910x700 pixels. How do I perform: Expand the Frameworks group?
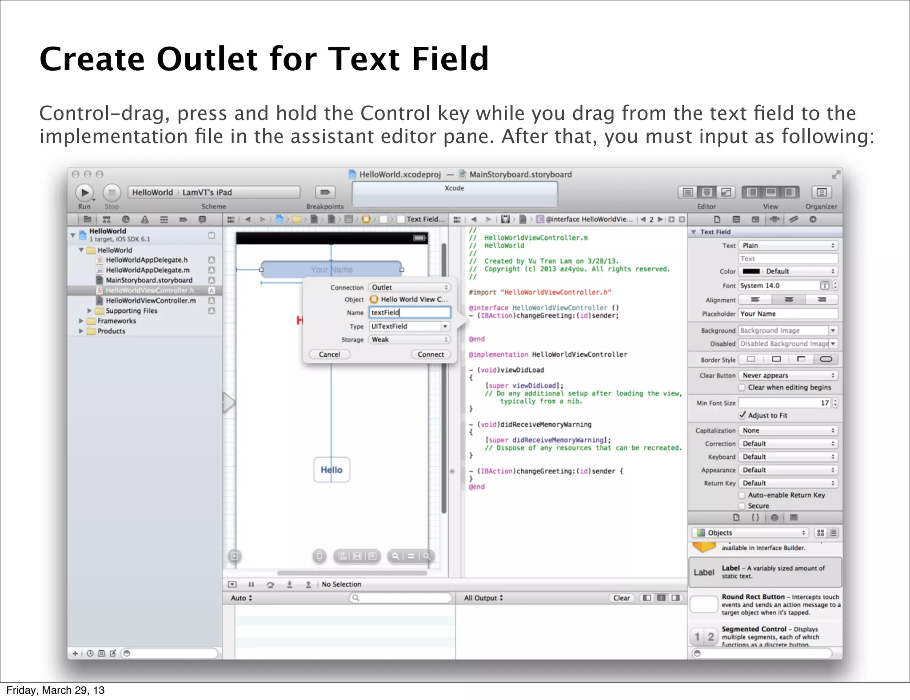pos(81,321)
